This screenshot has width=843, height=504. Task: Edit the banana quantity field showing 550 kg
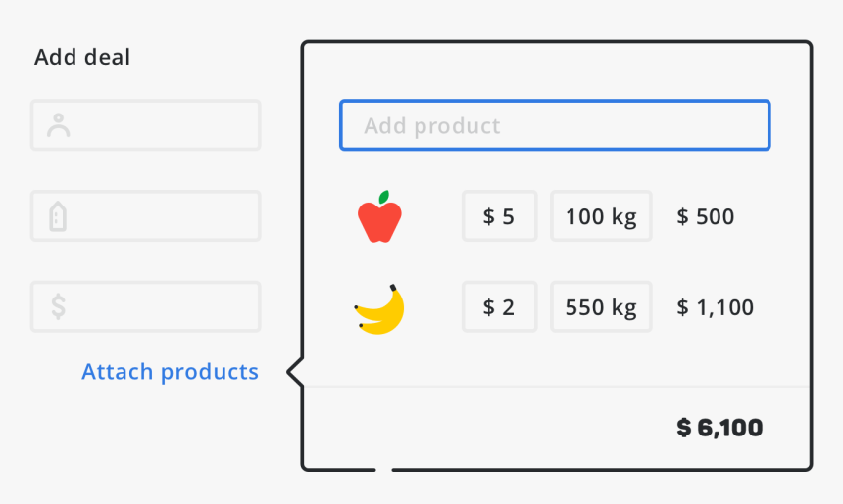pyautogui.click(x=601, y=307)
